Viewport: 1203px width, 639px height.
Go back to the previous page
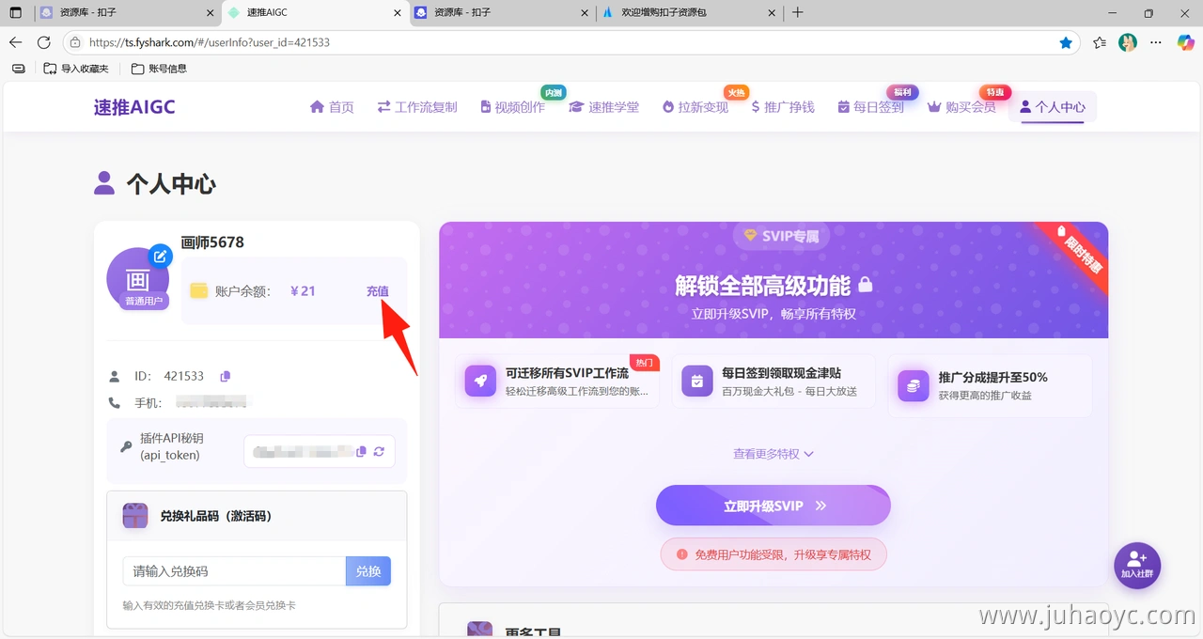pos(16,42)
